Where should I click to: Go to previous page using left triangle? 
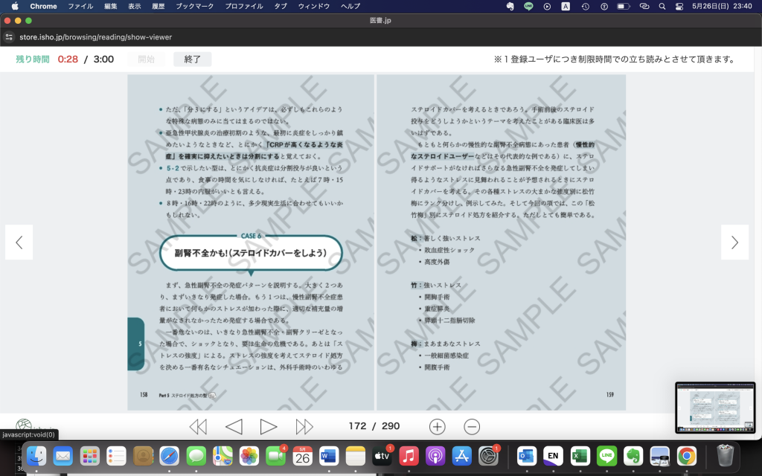(x=234, y=426)
